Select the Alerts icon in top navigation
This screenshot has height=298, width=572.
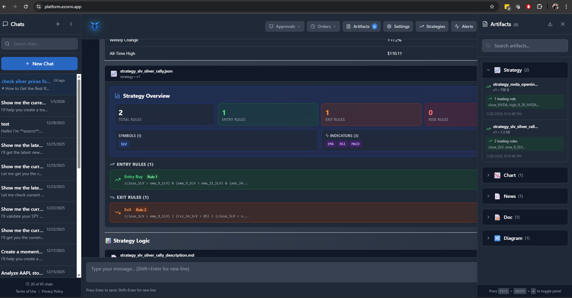pos(458,26)
